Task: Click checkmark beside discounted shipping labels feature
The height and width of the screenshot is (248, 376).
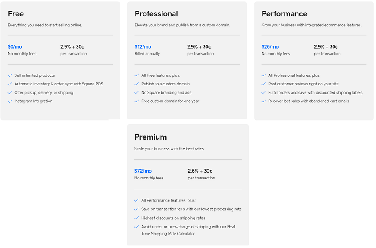Action: click(264, 93)
